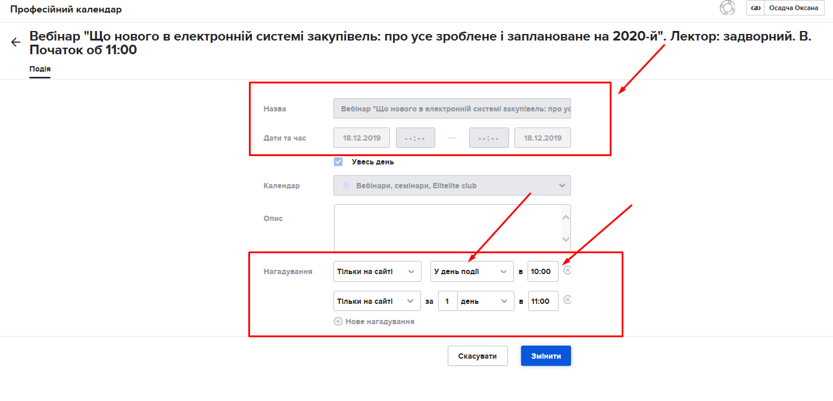Image resolution: width=833 pixels, height=401 pixels.
Task: Click the Професійний календар header title
Action: point(66,10)
